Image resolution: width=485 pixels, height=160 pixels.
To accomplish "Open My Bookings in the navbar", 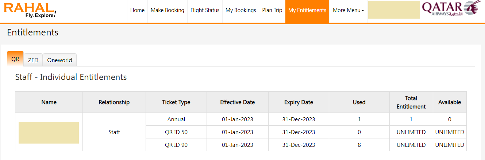I will coord(241,10).
